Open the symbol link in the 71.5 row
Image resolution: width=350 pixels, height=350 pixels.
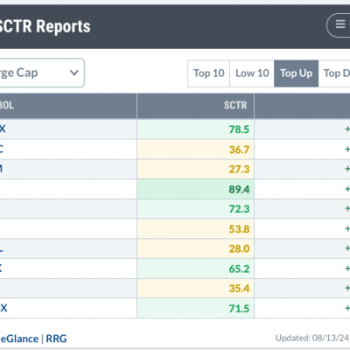pos(3,308)
